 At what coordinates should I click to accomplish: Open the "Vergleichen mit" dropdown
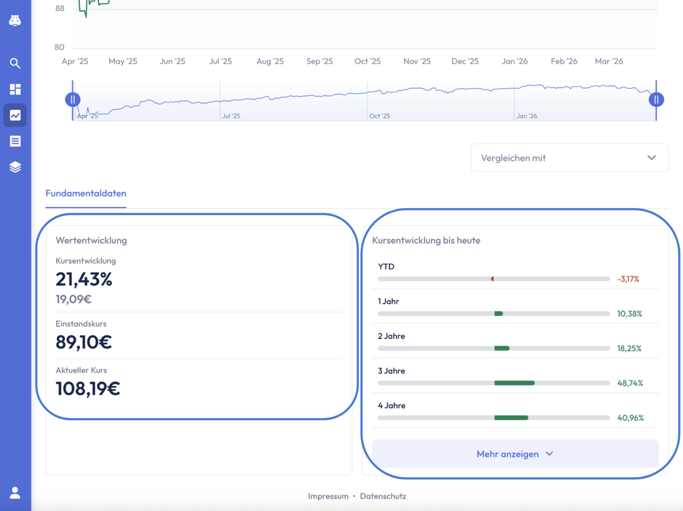(x=569, y=158)
